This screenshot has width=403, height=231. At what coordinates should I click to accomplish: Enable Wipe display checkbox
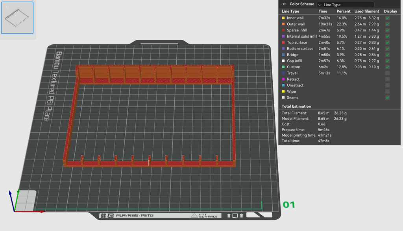(x=387, y=92)
